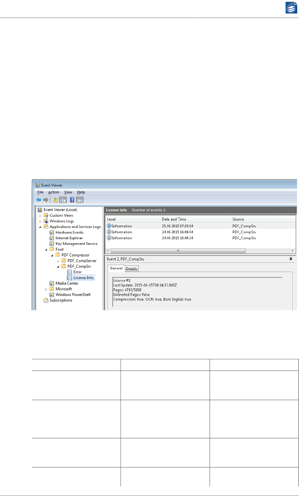
Task: Click the Up One Level toolbar icon
Action: (55, 200)
